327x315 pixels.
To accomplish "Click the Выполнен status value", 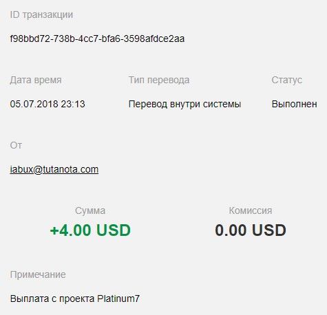I will tap(295, 104).
